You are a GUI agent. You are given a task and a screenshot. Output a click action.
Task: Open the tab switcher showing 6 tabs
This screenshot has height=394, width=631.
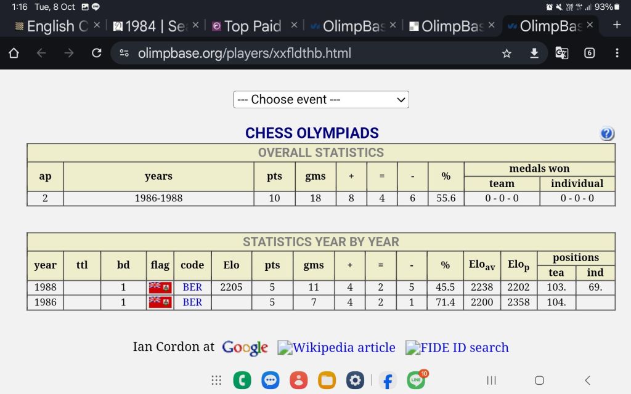[589, 54]
